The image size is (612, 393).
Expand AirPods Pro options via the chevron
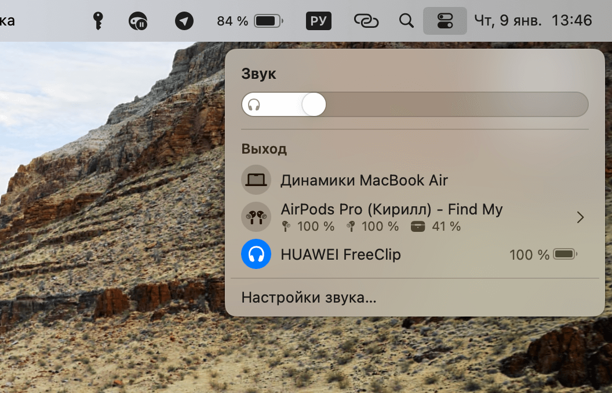click(x=580, y=217)
